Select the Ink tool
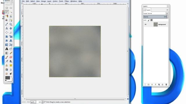 tap(11, 61)
